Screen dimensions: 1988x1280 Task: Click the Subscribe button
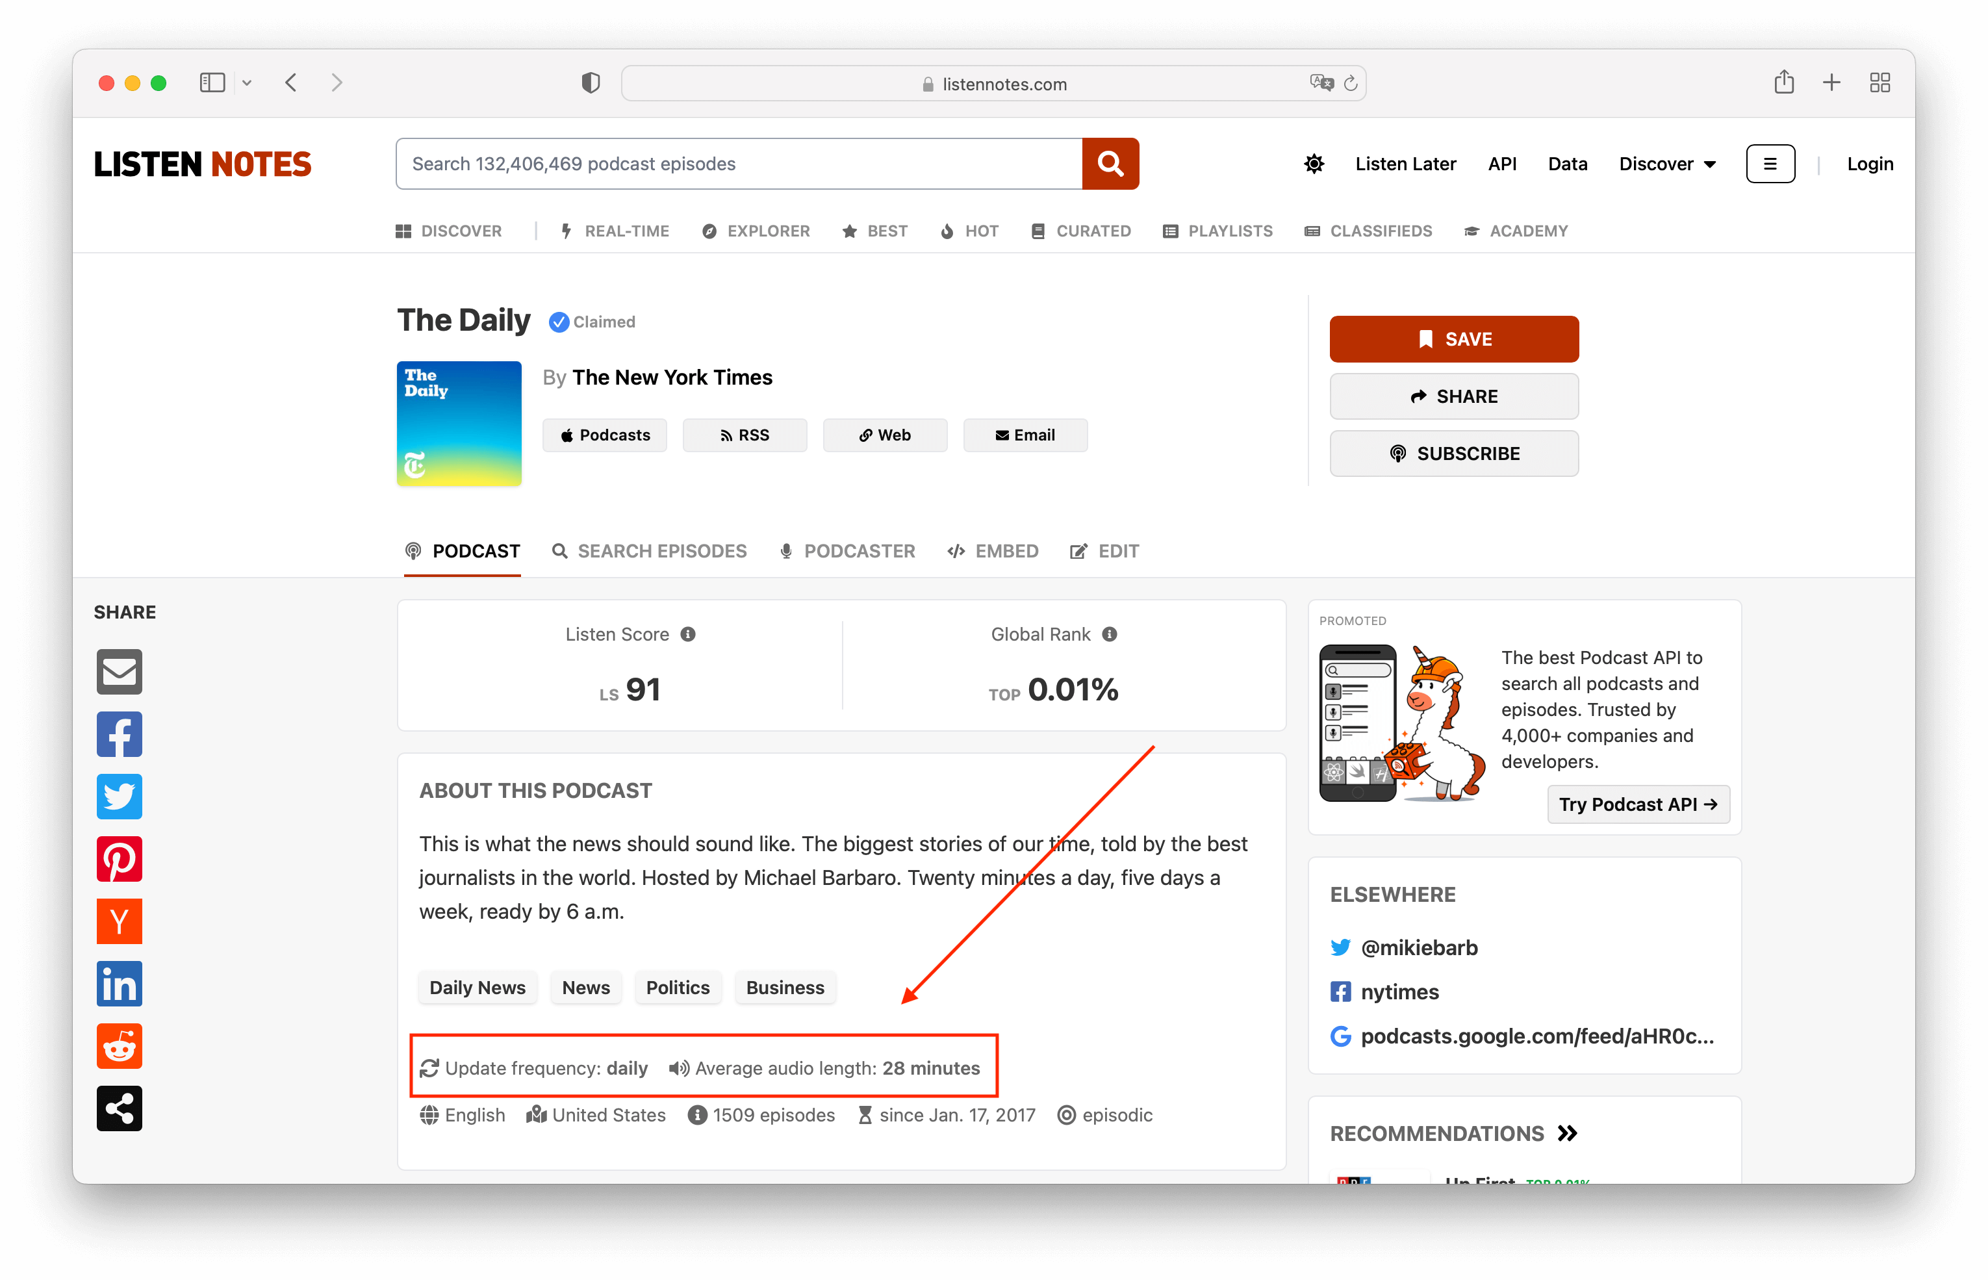pos(1453,454)
